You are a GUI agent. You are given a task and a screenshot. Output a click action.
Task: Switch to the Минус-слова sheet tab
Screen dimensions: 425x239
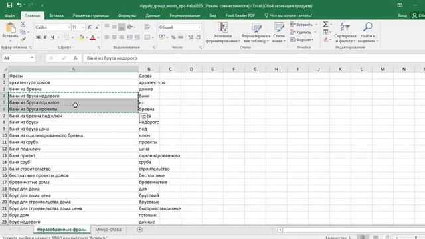click(108, 230)
